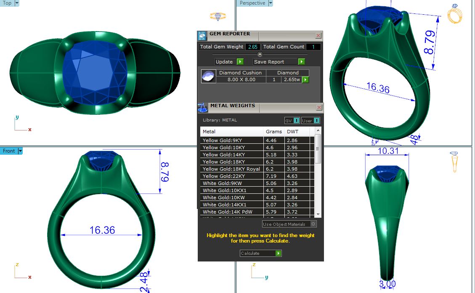Click the Gem Reporter panel icon
This screenshot has width=475, height=293.
(202, 35)
